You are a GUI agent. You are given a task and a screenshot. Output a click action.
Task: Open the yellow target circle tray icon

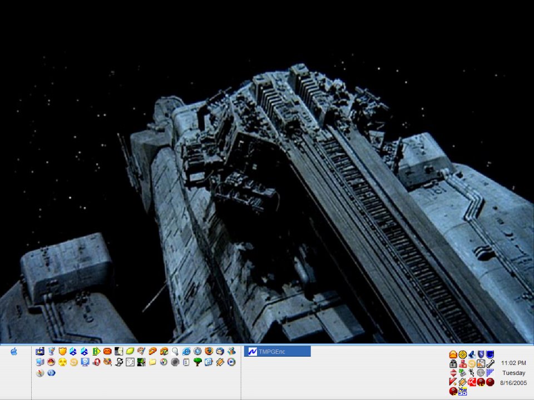(462, 354)
